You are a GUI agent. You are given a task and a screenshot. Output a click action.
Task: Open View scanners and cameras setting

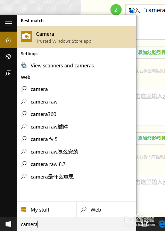tap(76, 66)
